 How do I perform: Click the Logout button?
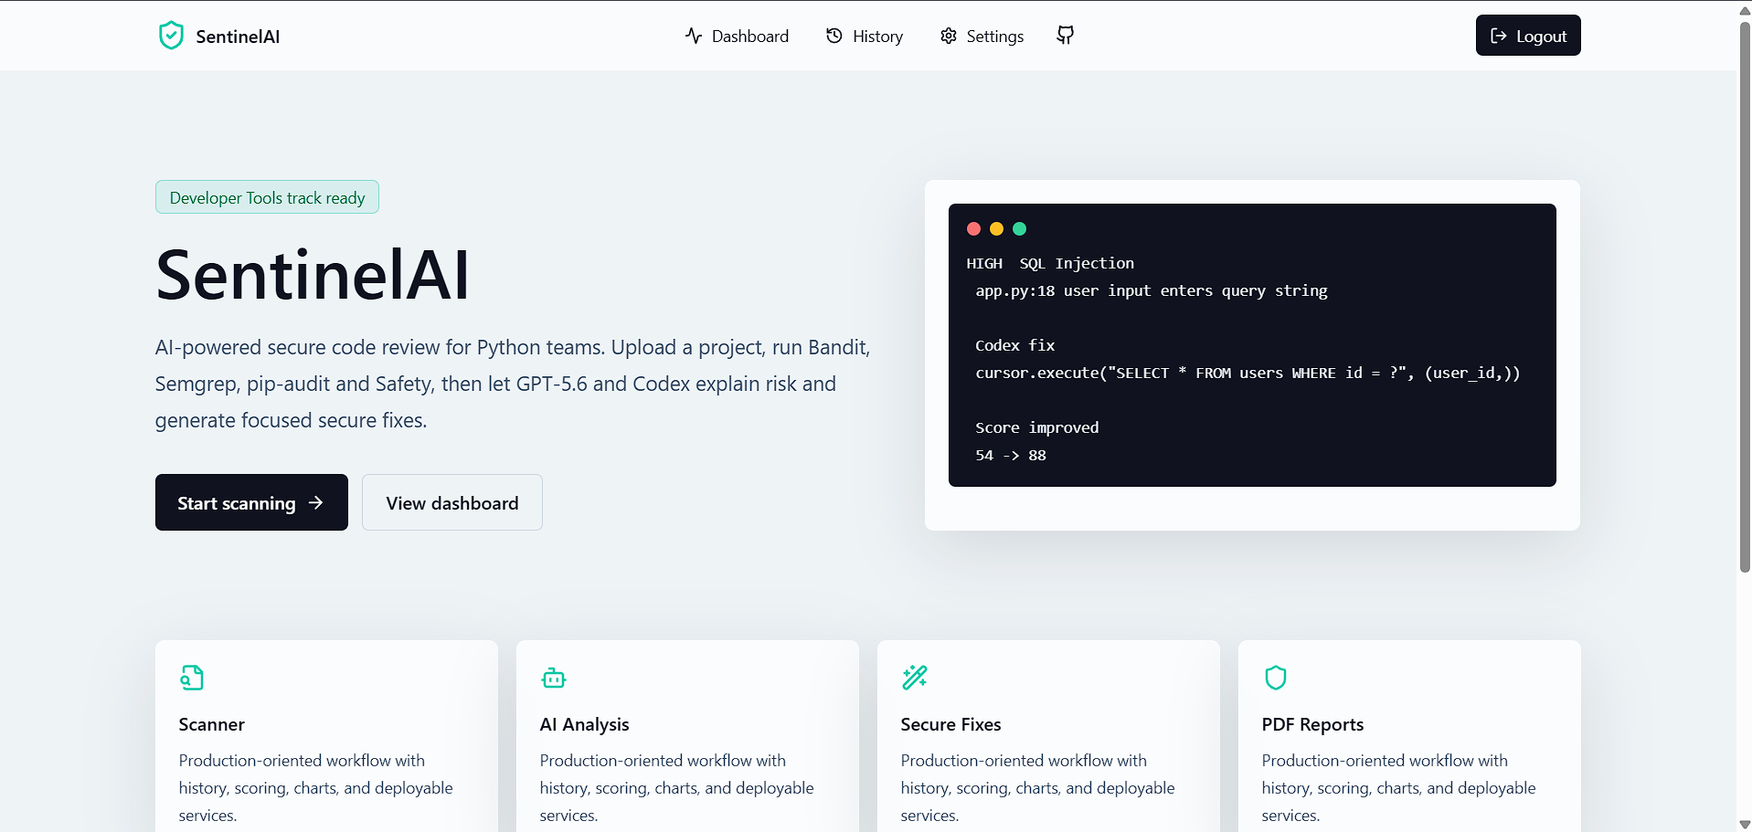[1528, 36]
